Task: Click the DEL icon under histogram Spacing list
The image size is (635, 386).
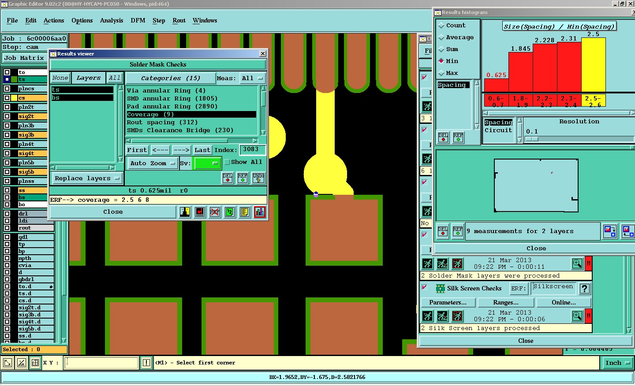Action: [443, 137]
